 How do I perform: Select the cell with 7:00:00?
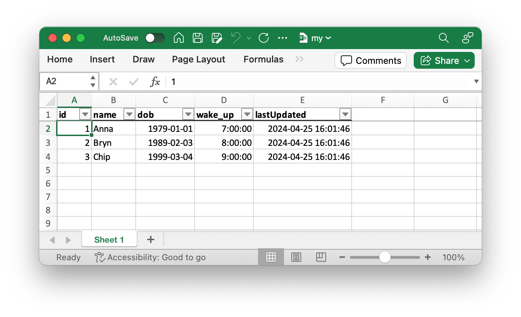pyautogui.click(x=224, y=129)
